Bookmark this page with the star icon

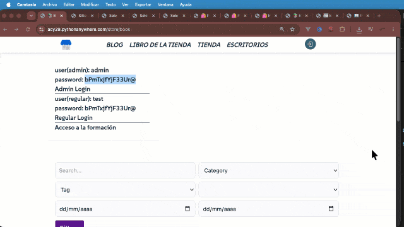(x=292, y=30)
